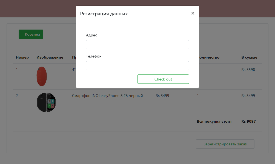This screenshot has width=275, height=164.
Task: Select the Rs 3499 price cell
Action: click(162, 96)
